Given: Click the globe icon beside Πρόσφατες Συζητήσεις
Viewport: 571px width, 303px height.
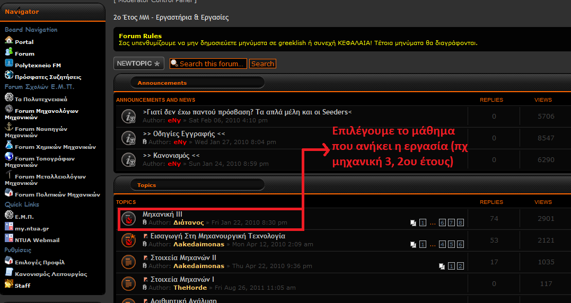Looking at the screenshot, I should coord(8,76).
